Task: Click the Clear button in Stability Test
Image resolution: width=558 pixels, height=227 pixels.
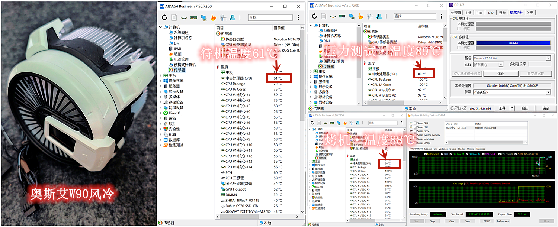Action: click(x=452, y=221)
